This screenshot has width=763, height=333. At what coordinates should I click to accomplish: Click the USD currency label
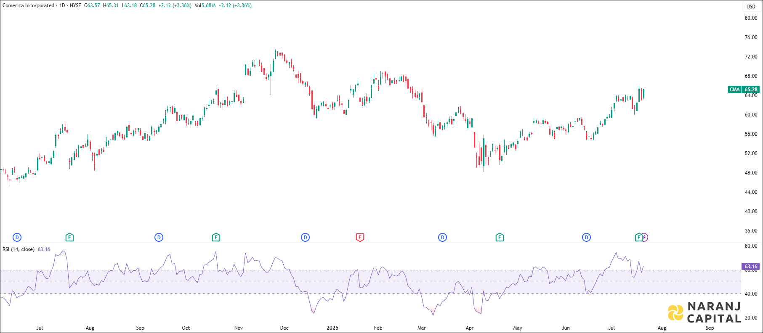751,6
